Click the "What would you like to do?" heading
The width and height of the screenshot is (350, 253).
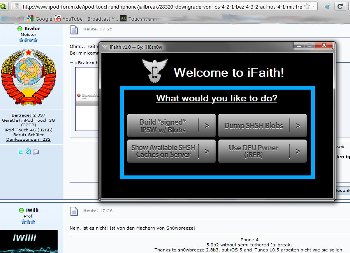click(216, 98)
